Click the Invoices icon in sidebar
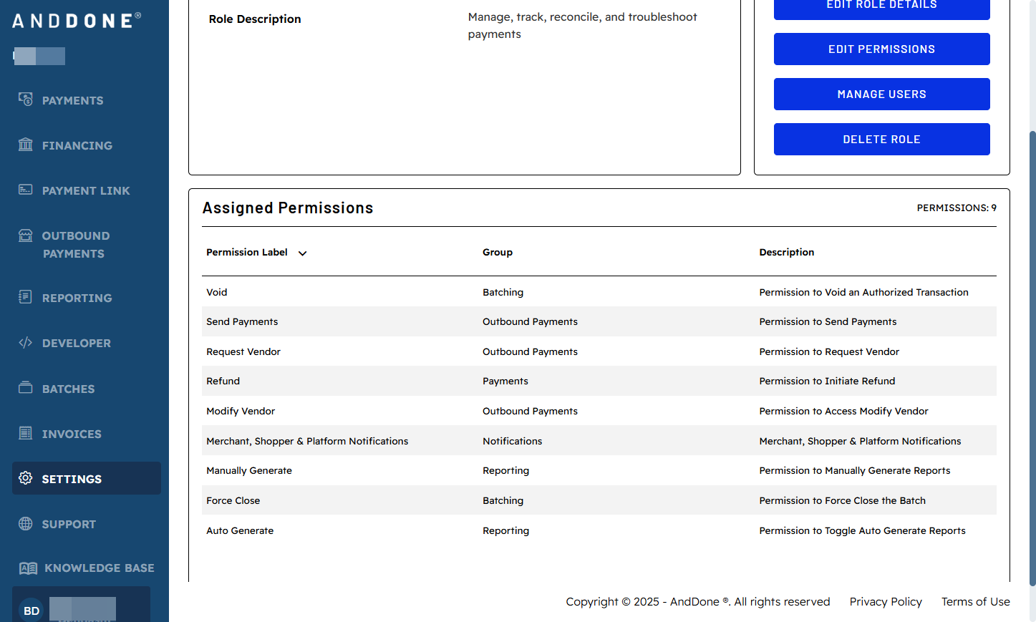1036x622 pixels. (x=26, y=433)
